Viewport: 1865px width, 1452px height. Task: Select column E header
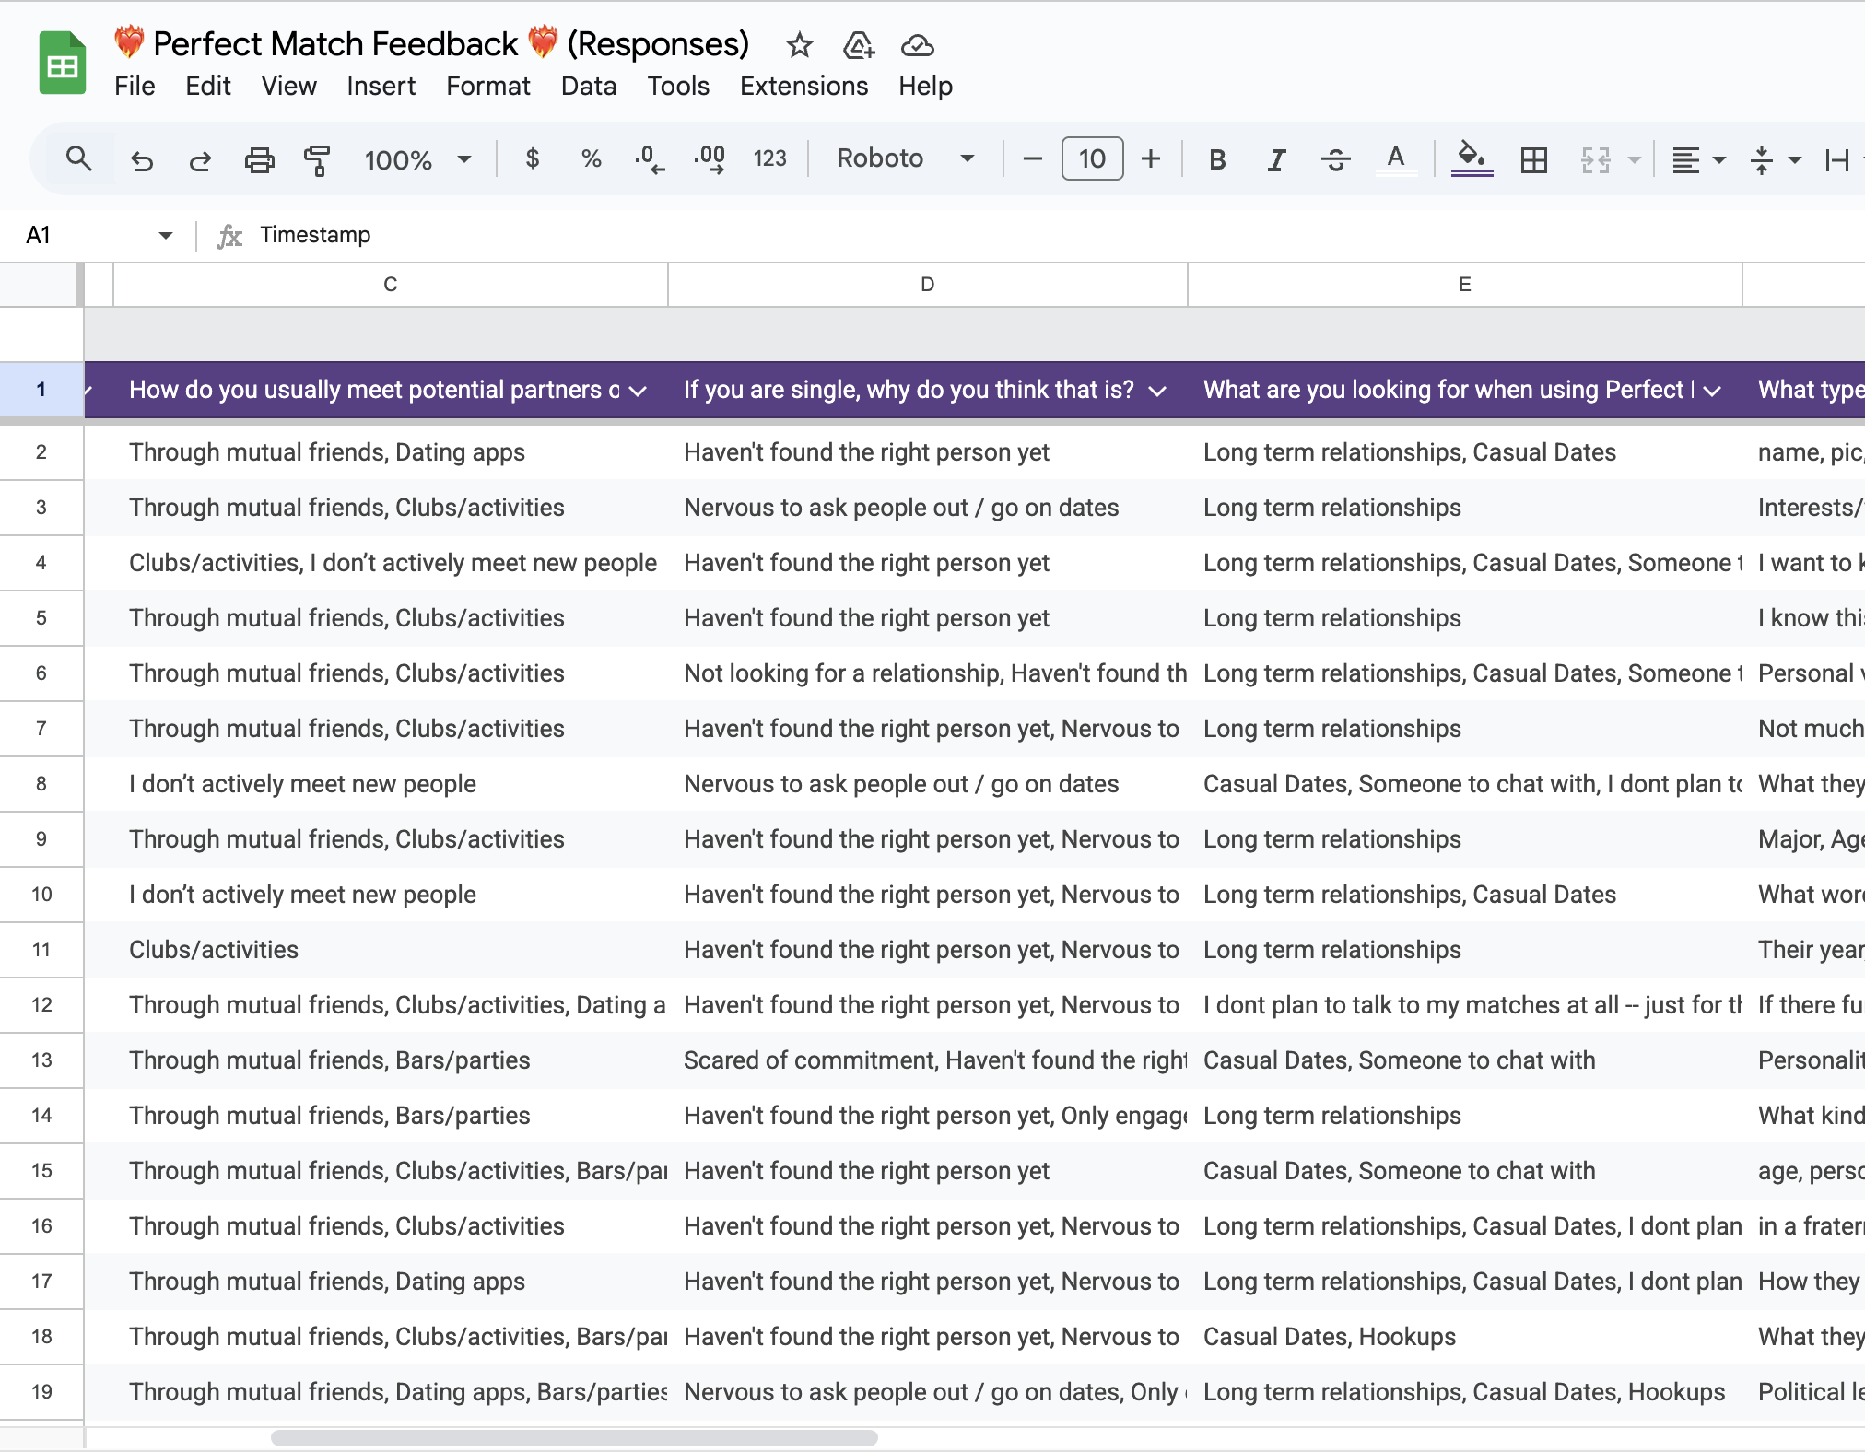click(1465, 284)
